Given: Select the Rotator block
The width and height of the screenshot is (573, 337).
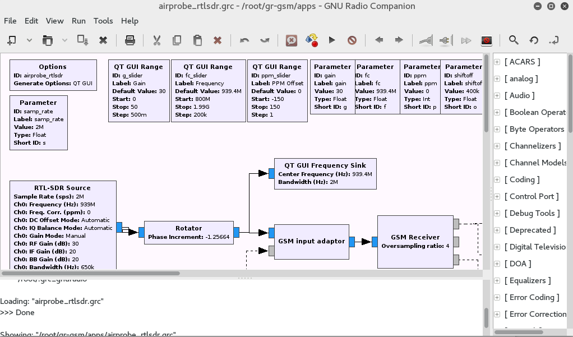Looking at the screenshot, I should (189, 233).
